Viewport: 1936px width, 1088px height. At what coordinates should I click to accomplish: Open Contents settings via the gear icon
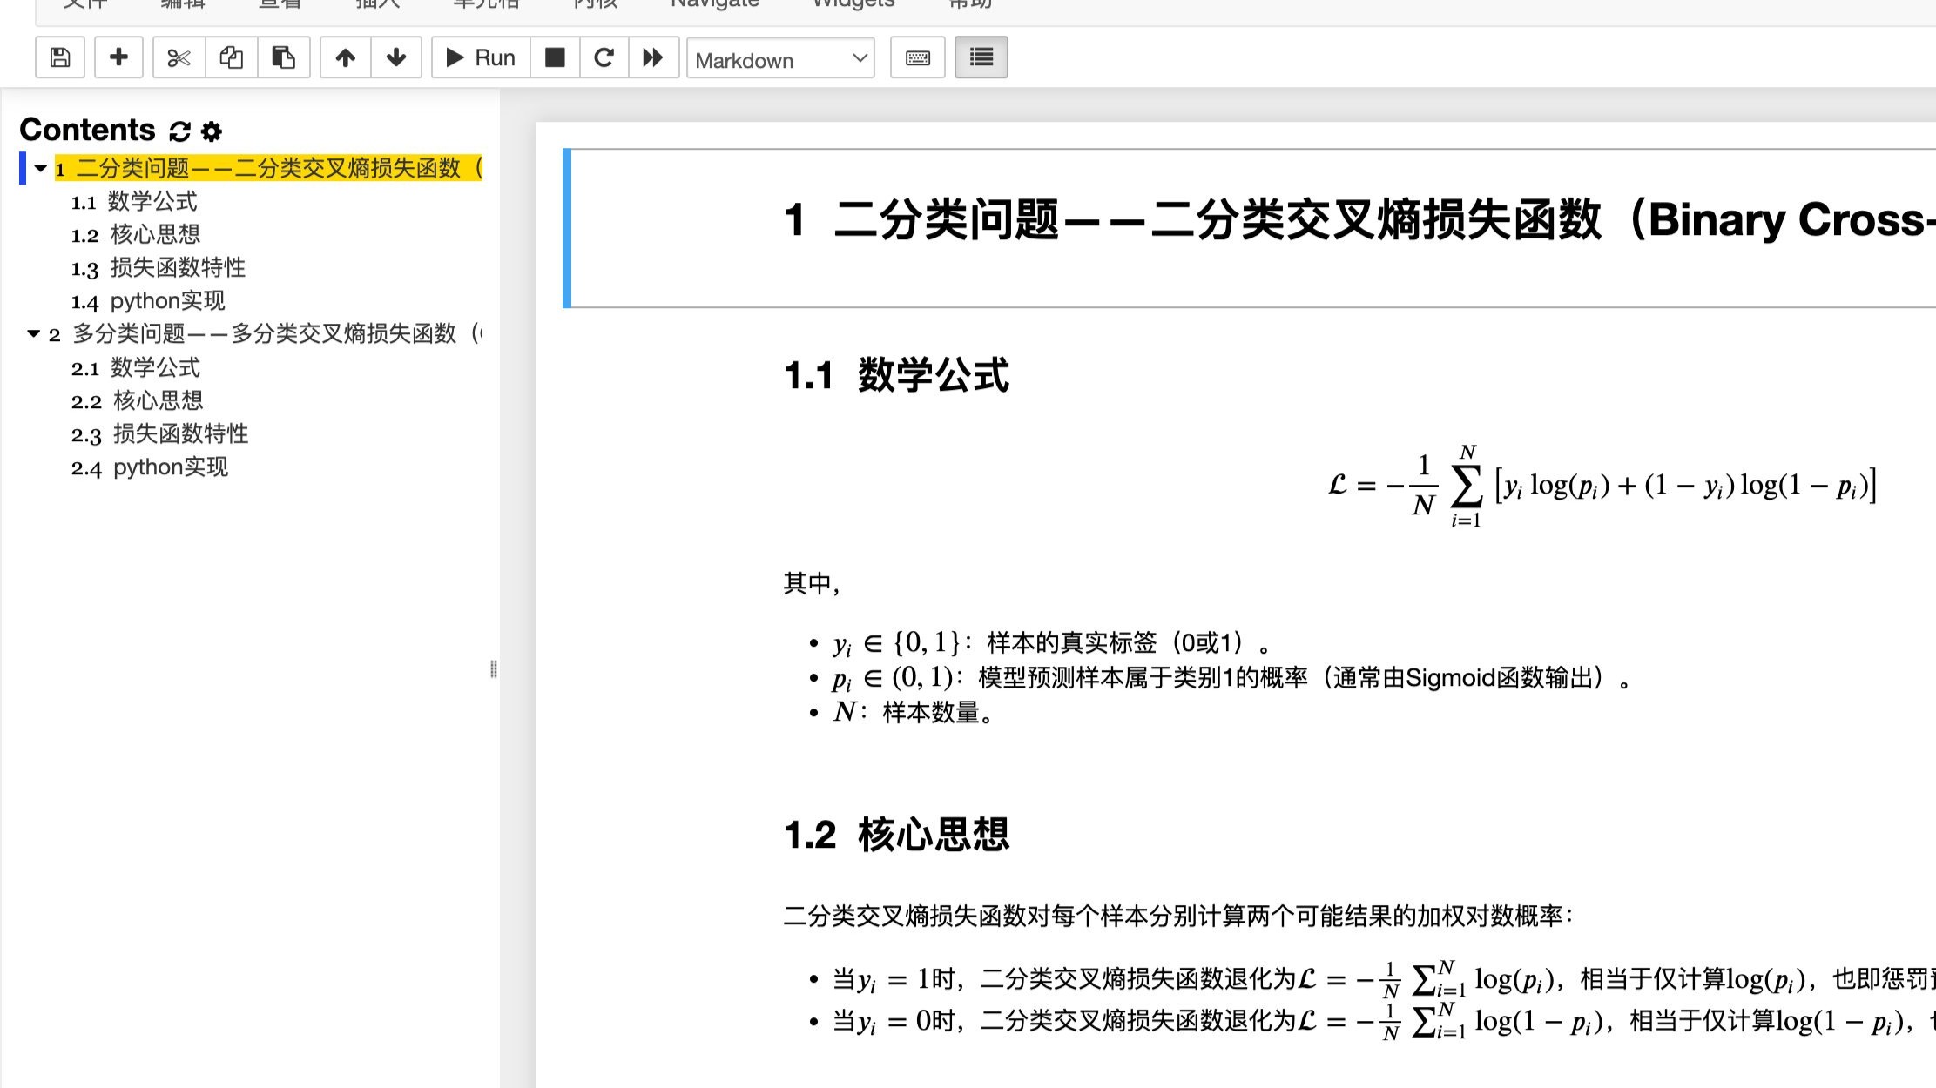point(210,130)
